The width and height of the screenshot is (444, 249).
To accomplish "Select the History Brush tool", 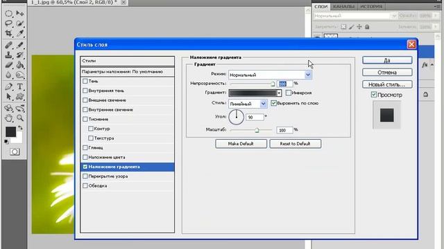I will (x=20, y=55).
